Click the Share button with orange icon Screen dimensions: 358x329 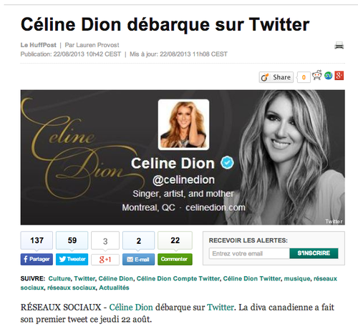[x=276, y=77]
